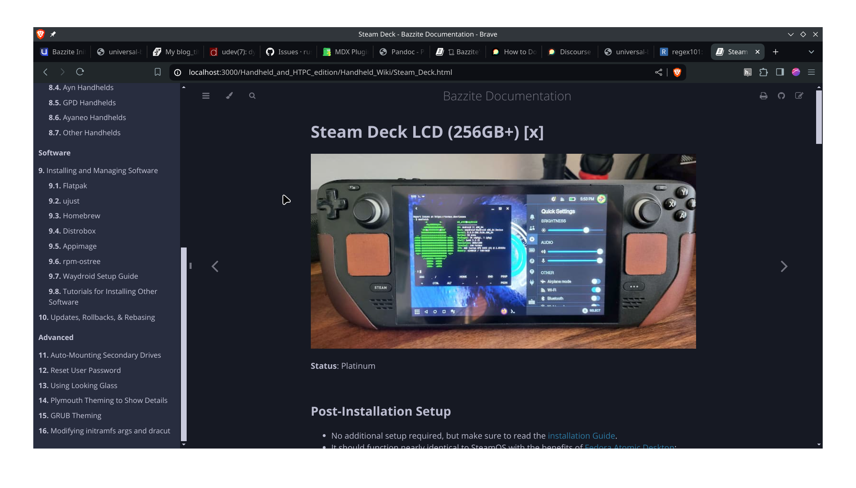
Task: Open Distrobox section in sidebar
Action: 79,231
